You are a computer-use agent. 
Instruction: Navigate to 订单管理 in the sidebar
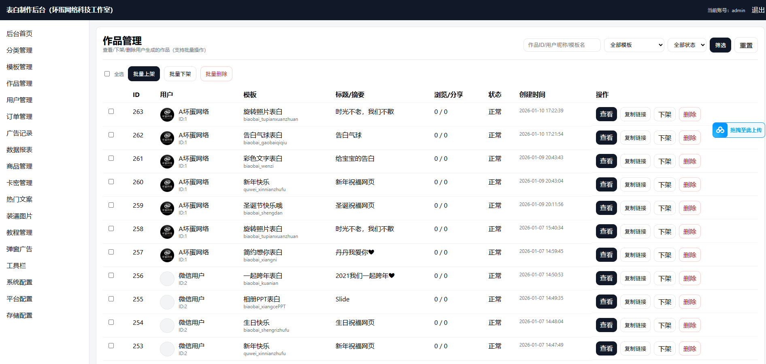(x=19, y=116)
